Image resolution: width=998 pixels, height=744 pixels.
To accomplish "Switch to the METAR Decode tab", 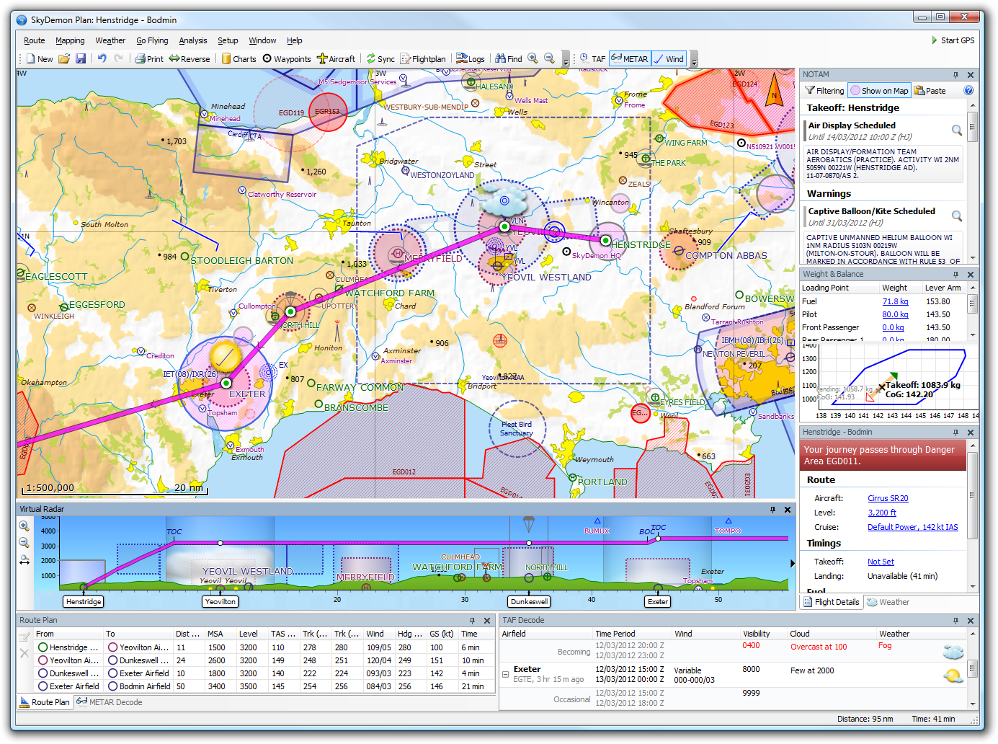I will [109, 701].
